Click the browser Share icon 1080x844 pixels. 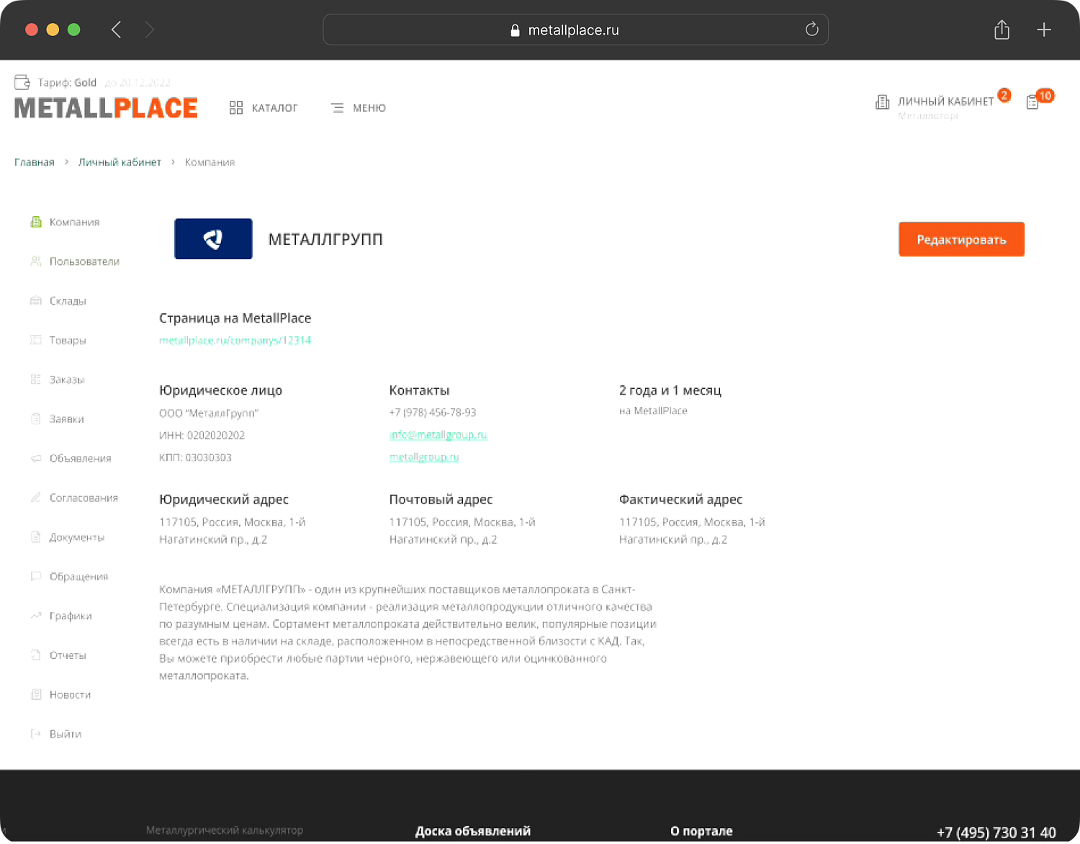pyautogui.click(x=1002, y=30)
